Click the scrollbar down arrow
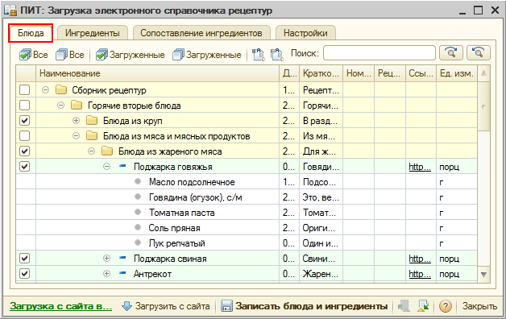Image resolution: width=506 pixels, height=319 pixels. click(x=483, y=275)
